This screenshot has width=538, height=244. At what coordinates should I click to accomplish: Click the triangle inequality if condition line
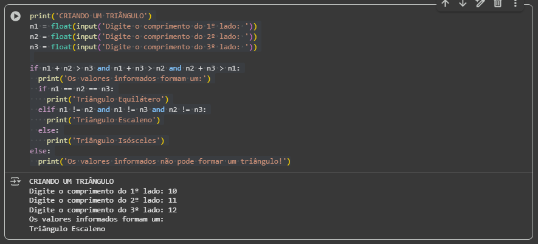135,68
